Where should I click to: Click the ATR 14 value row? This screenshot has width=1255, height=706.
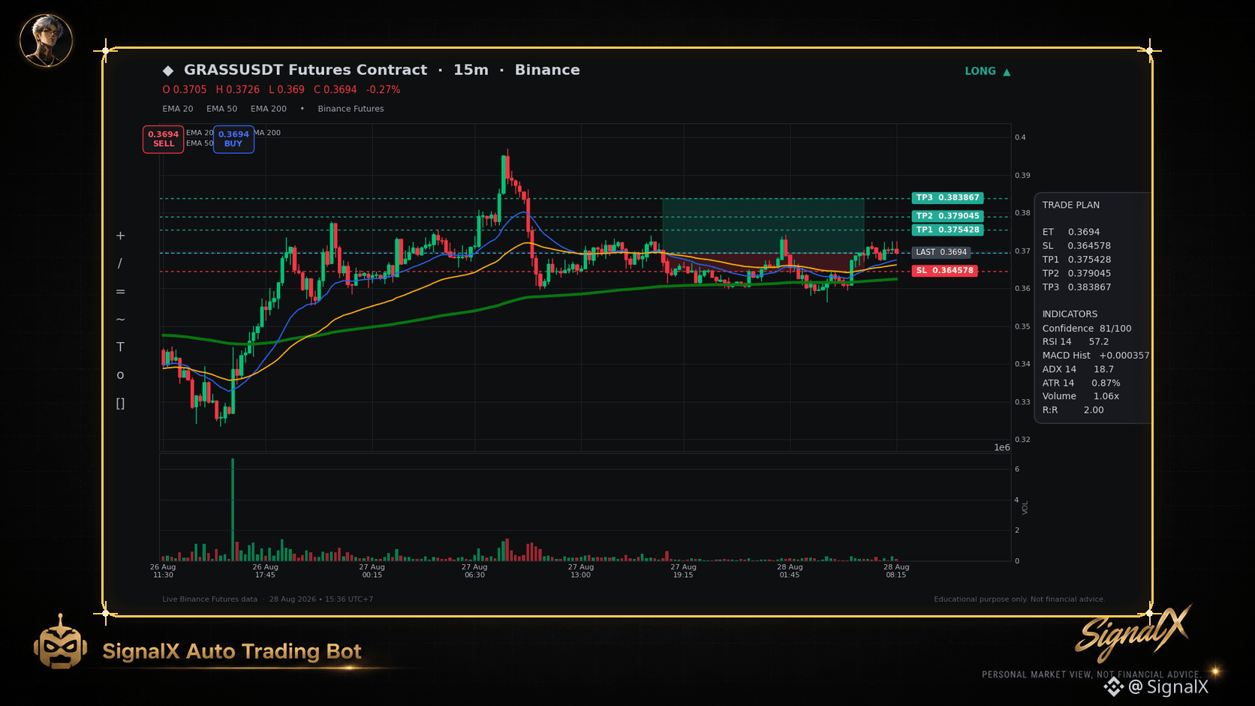click(1081, 383)
